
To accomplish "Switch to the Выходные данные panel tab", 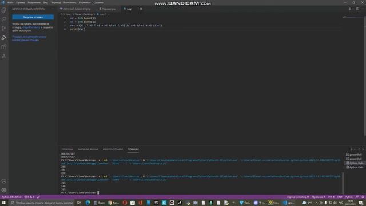I will pyautogui.click(x=88, y=149).
